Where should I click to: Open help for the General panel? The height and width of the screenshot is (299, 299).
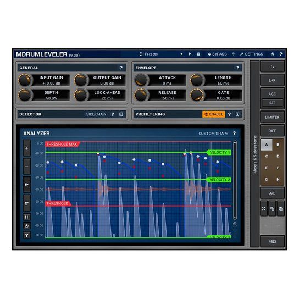click(x=121, y=68)
